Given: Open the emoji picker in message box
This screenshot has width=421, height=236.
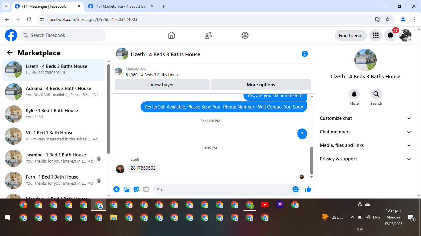Looking at the screenshot, I should coord(296,189).
